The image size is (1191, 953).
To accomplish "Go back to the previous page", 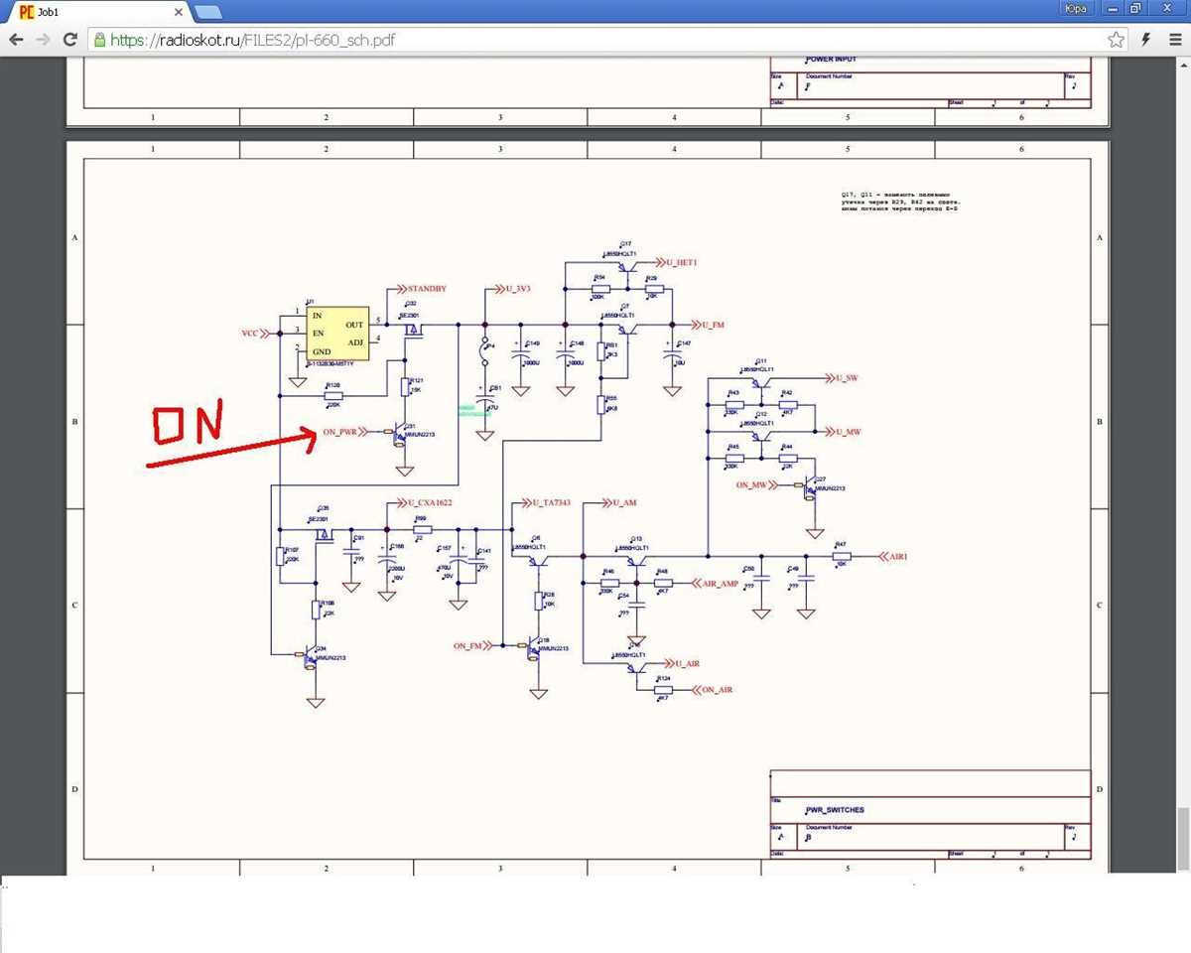I will 16,40.
